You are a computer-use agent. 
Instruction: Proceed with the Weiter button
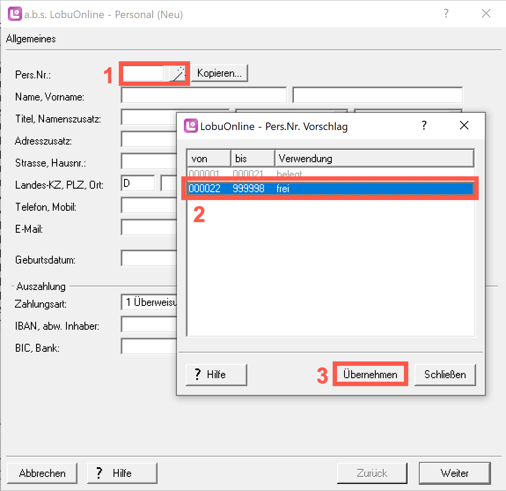coord(455,473)
